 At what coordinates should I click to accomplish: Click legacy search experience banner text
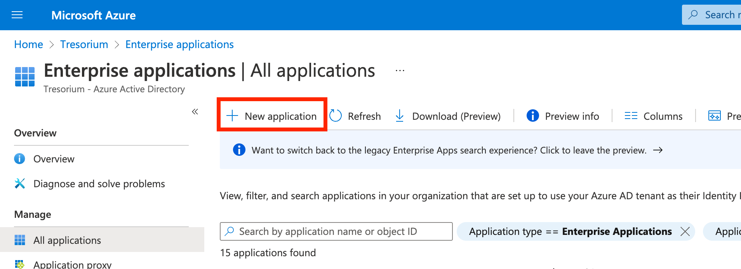449,150
